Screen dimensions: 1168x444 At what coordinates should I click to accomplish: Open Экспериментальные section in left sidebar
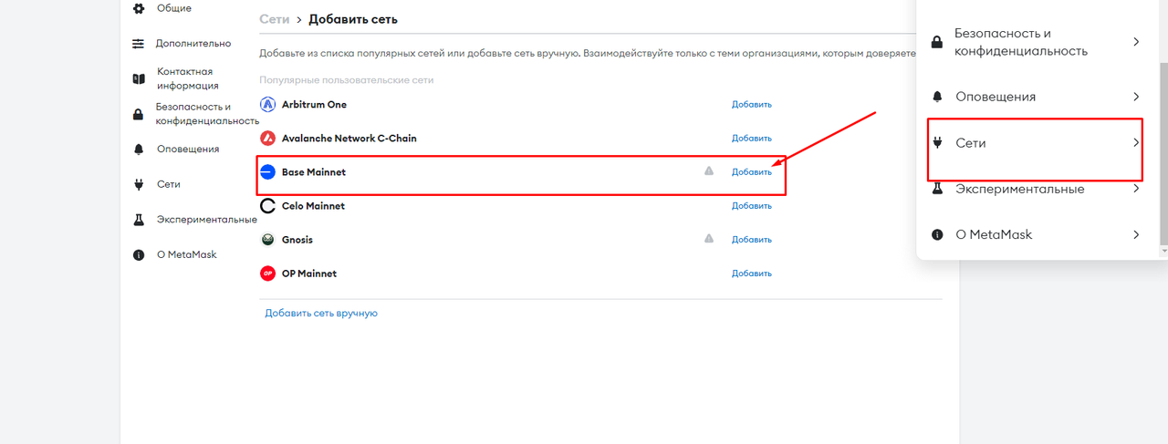pos(207,220)
